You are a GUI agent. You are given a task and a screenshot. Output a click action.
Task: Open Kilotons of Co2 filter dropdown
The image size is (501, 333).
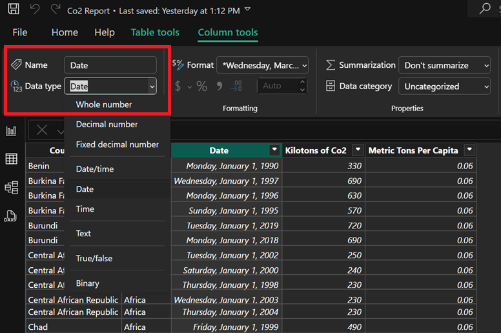(x=358, y=150)
